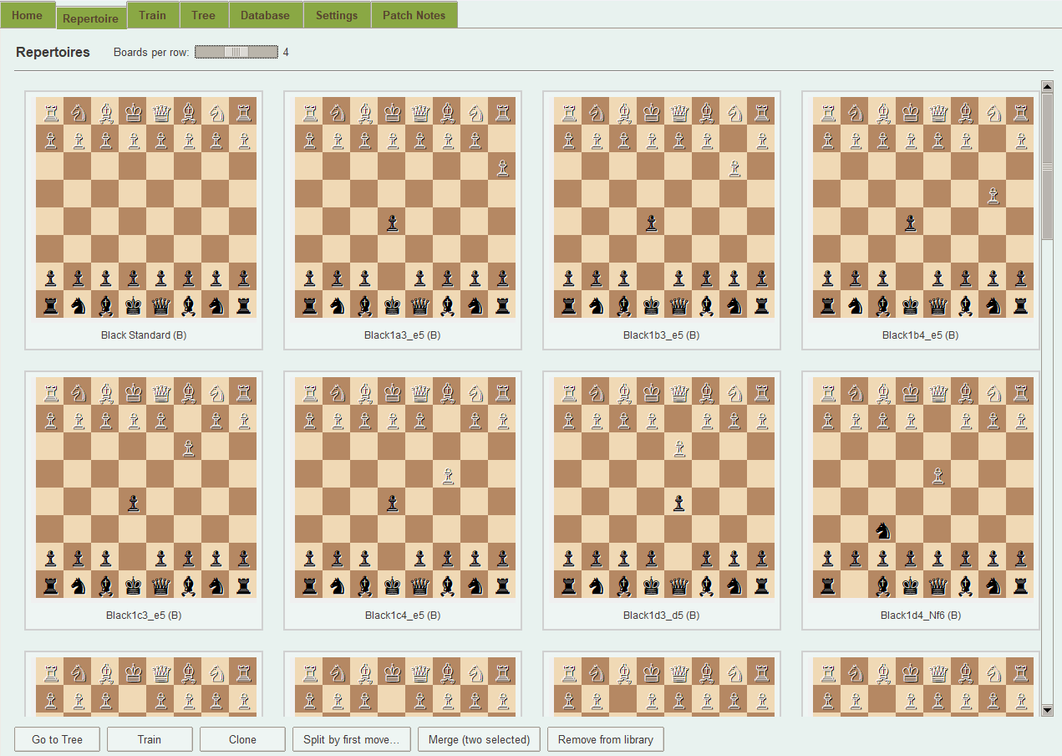Click the Black1a3_e5 (B) label

(x=403, y=335)
